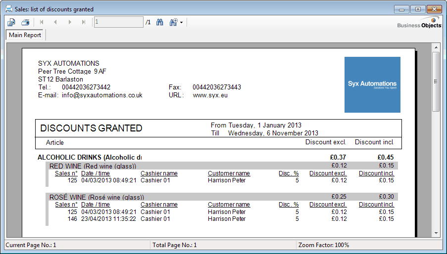The width and height of the screenshot is (447, 254).
Task: Click the Zoom magnifier binoculars icon
Action: pyautogui.click(x=173, y=22)
